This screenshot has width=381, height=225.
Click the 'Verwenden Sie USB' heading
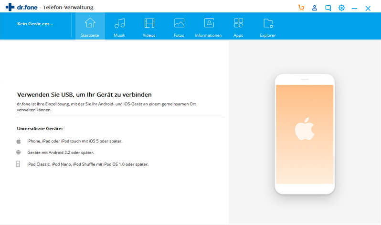85,95
